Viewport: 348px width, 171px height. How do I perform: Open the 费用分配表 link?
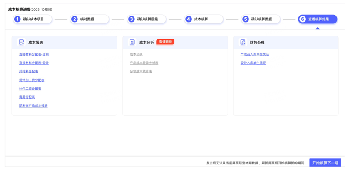tap(27, 97)
